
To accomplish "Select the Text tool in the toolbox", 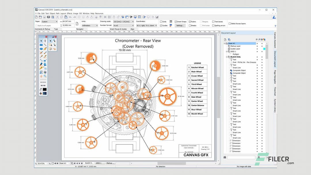I will 46,41.
